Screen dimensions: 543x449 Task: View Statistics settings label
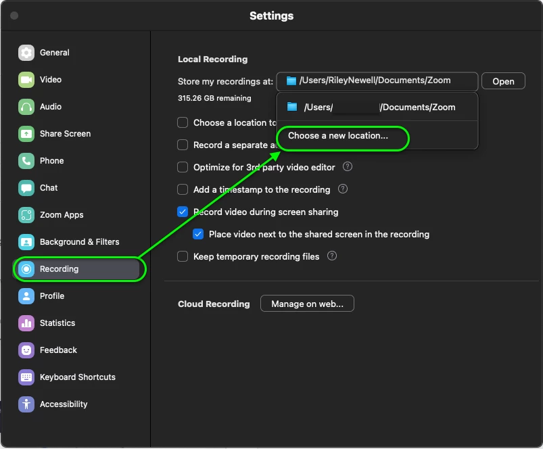coord(57,323)
